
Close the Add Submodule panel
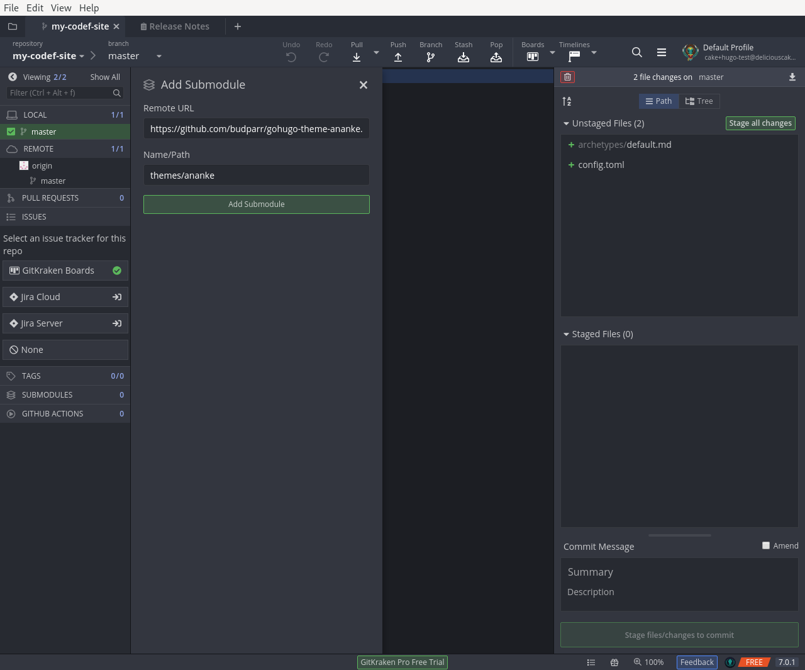[x=364, y=85]
